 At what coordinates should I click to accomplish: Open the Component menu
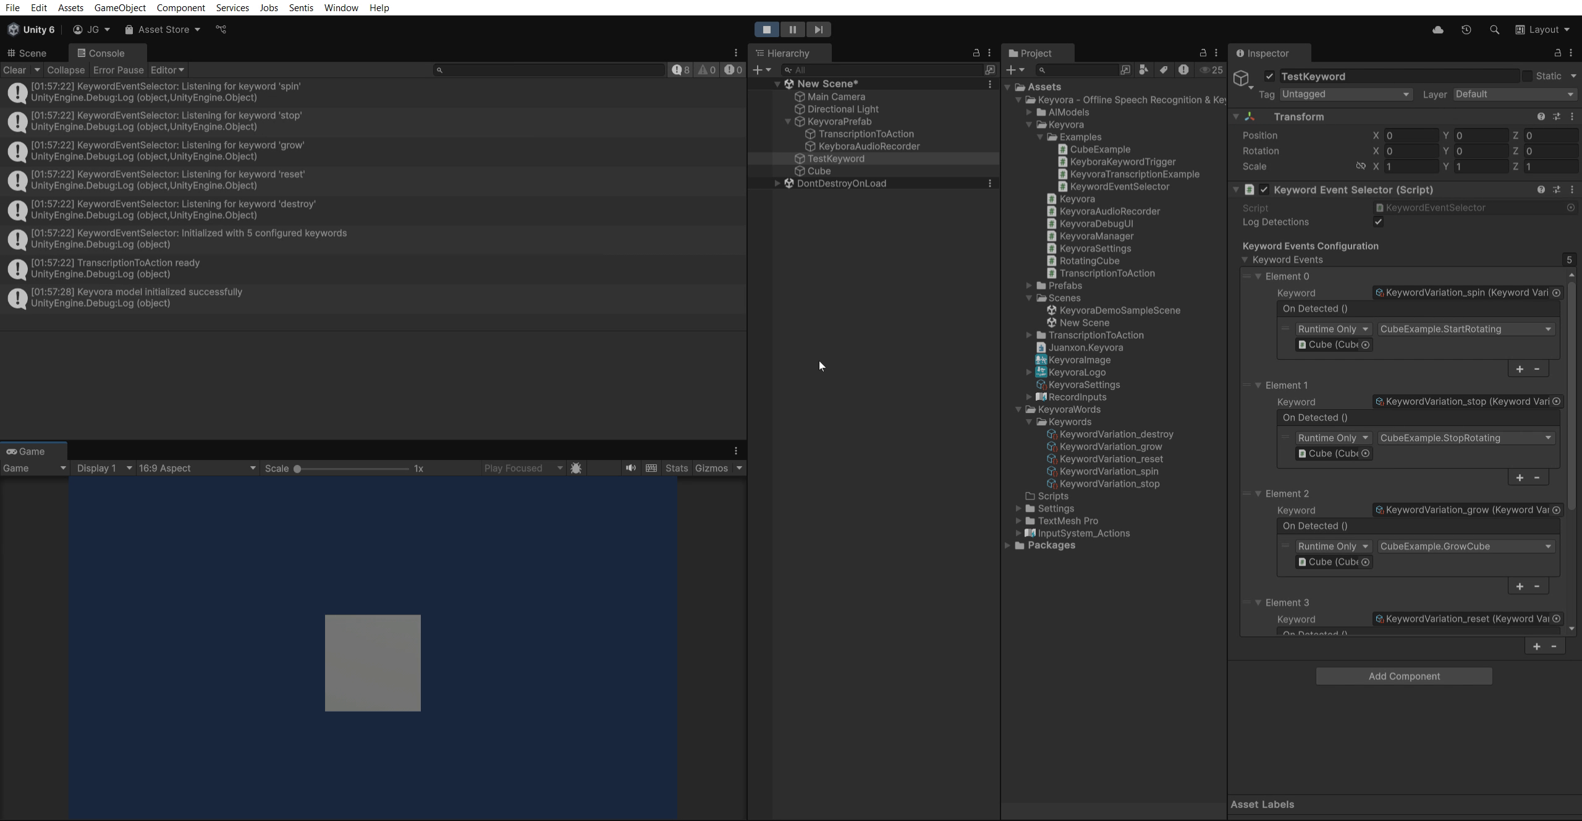click(x=180, y=8)
